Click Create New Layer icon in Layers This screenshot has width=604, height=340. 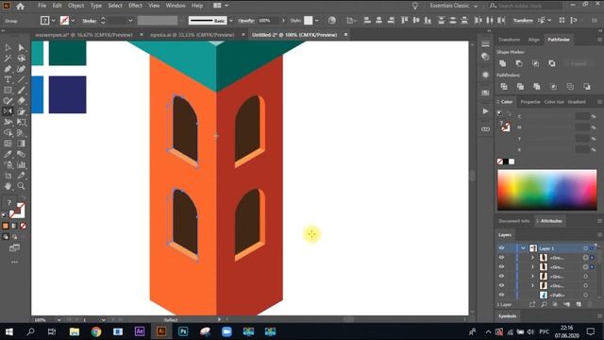click(579, 304)
